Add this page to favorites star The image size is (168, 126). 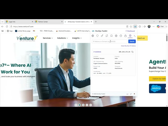[131, 27]
